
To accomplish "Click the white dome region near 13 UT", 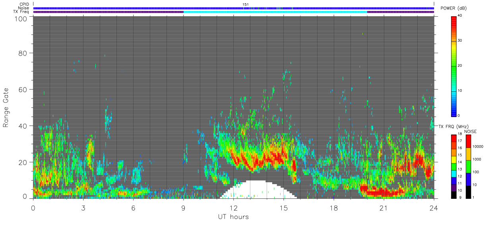I will (258, 190).
